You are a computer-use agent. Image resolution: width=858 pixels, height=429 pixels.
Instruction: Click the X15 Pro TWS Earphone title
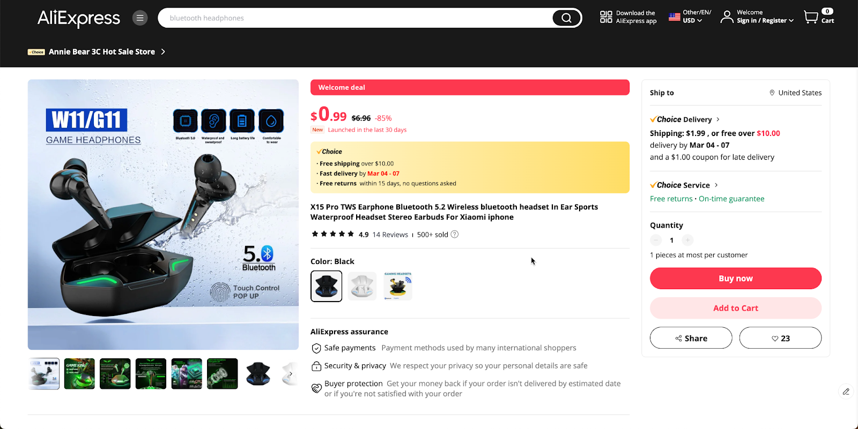(454, 212)
